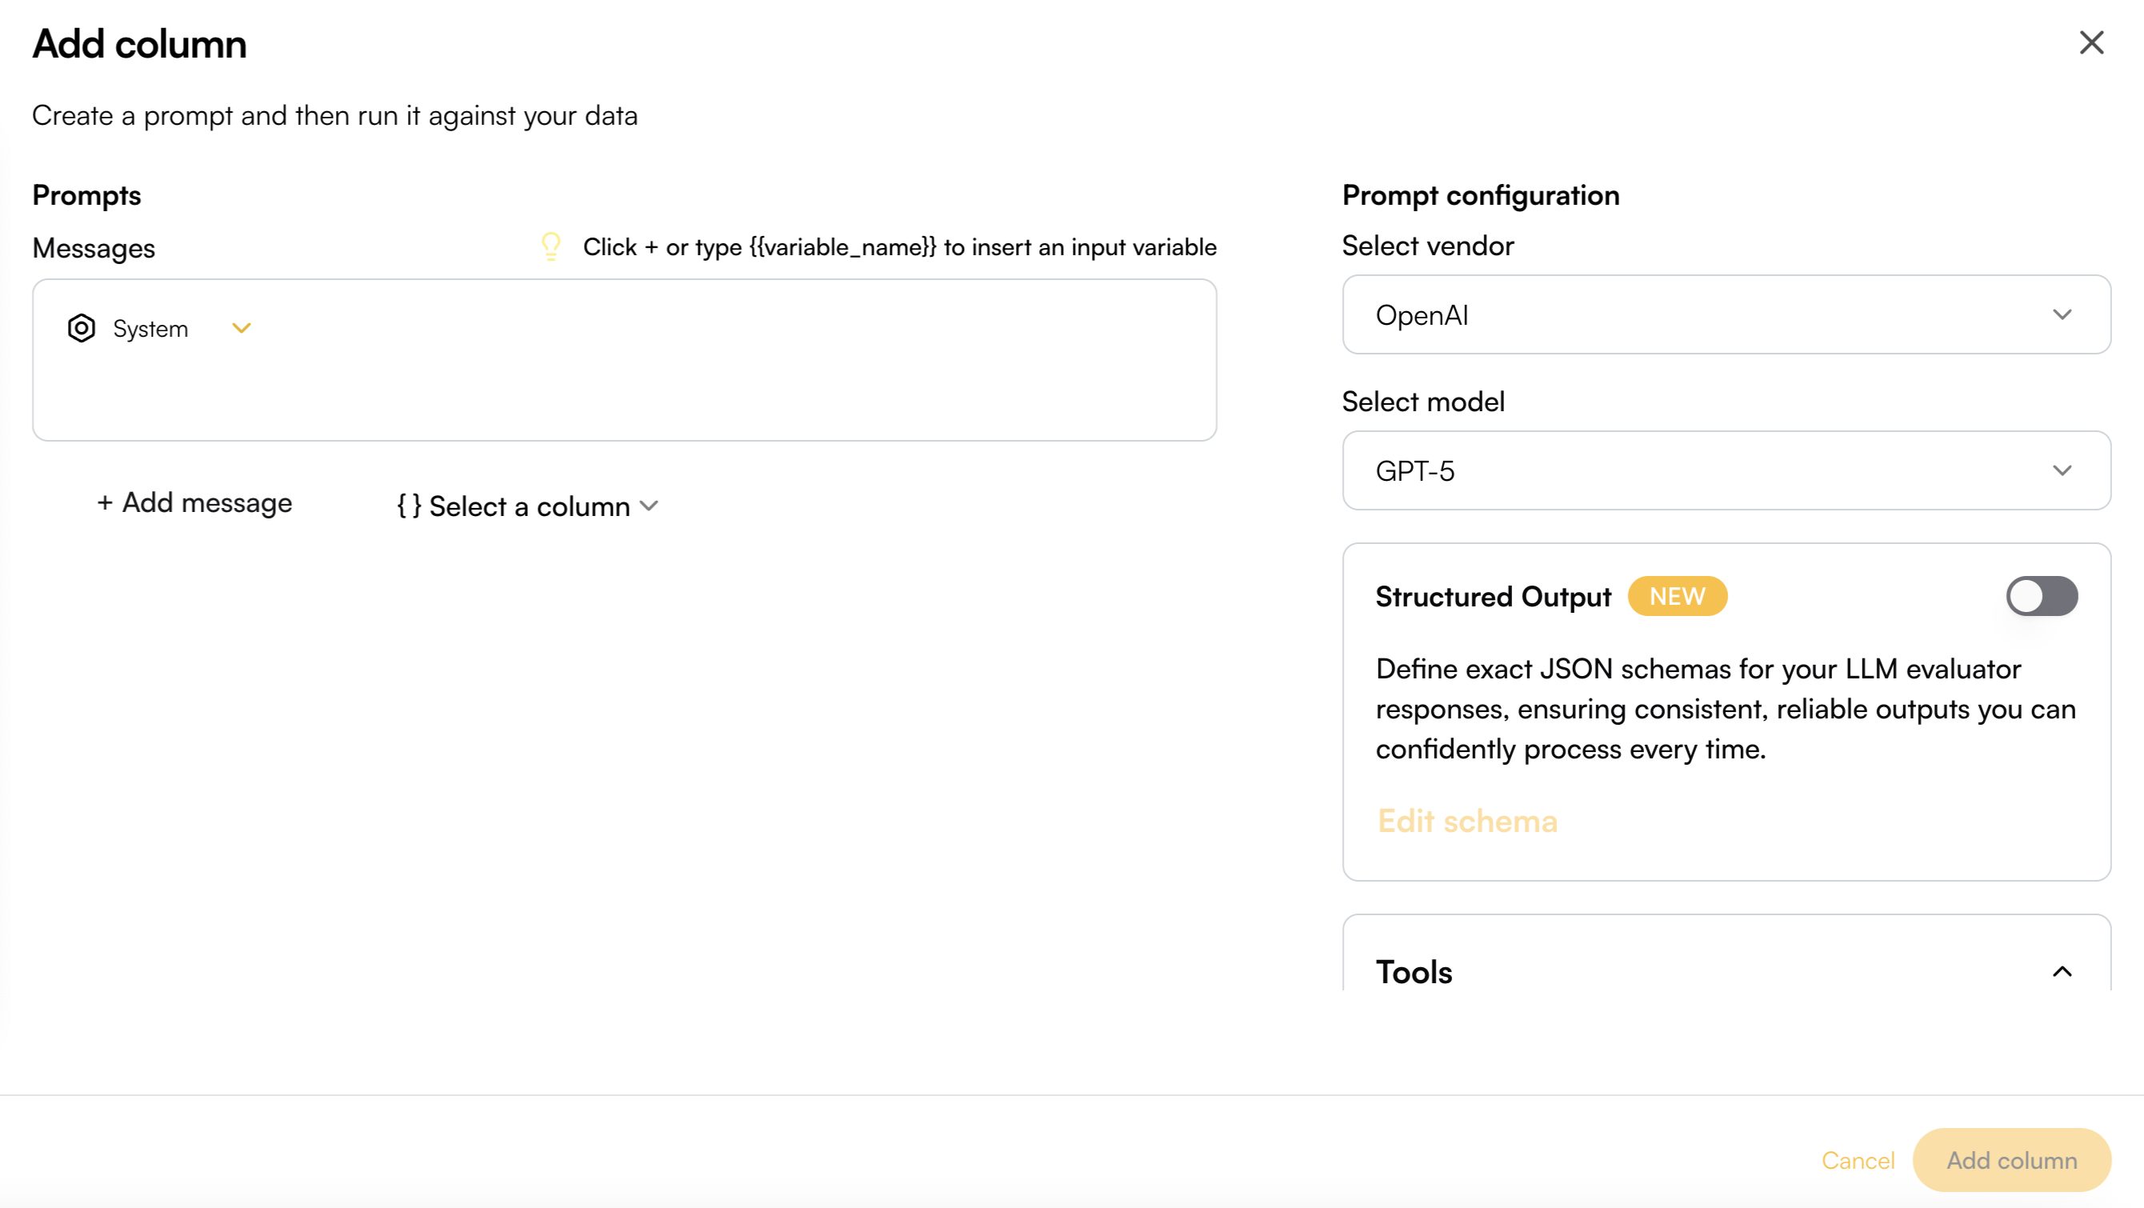
Task: Click Add message button
Action: (194, 503)
